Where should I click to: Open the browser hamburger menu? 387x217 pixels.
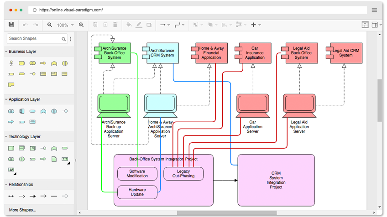374,10
